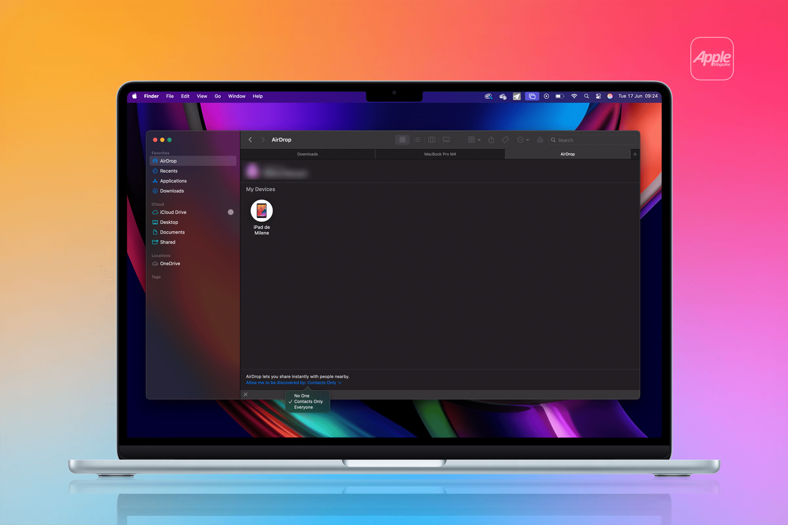Open the Edit menu
Viewport: 788px width, 525px height.
point(185,96)
